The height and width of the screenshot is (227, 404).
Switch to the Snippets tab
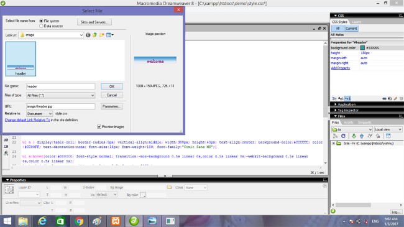coord(365,123)
